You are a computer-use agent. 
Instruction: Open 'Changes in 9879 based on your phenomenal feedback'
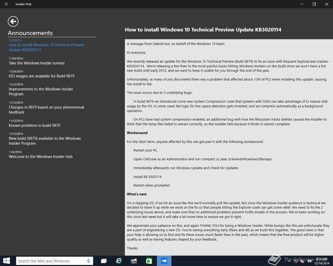click(x=46, y=110)
